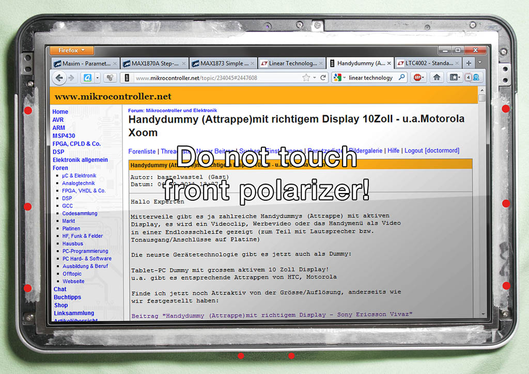
Task: Go to the Home page via the house icon
Action: point(437,77)
